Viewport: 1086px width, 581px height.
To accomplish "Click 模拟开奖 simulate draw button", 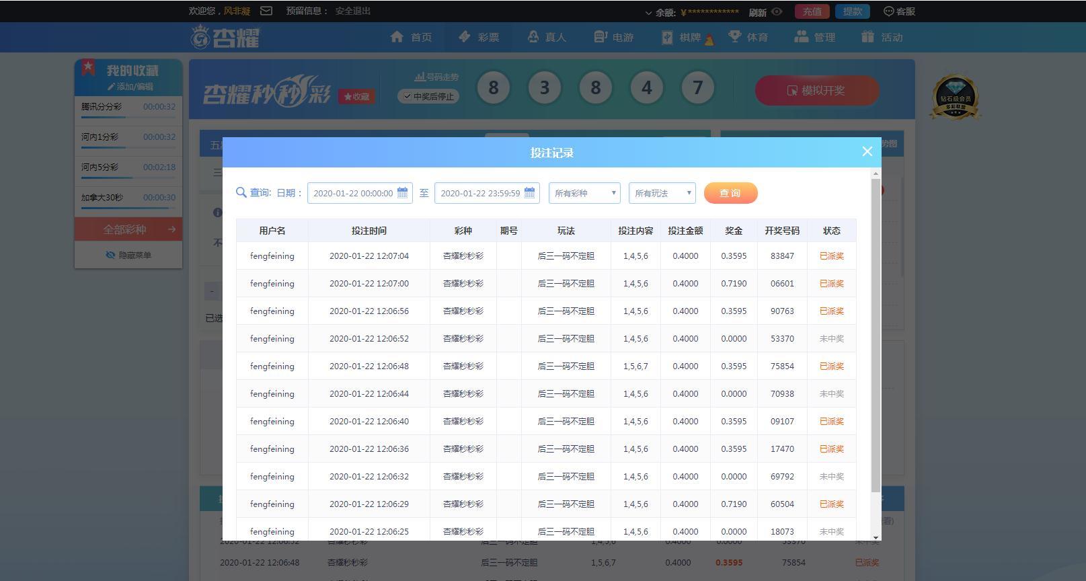I will 816,91.
